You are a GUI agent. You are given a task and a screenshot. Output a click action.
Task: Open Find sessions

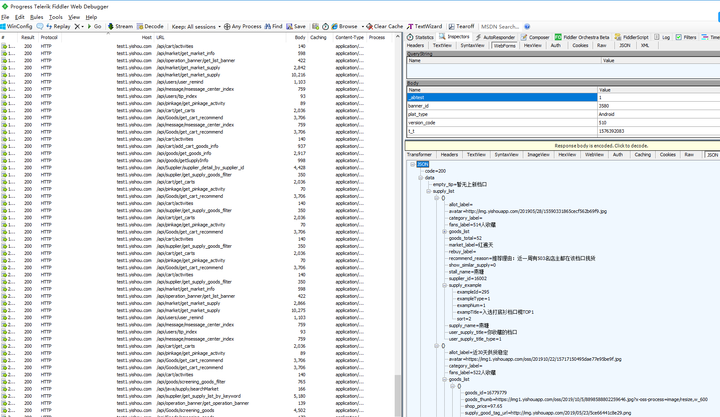point(273,26)
